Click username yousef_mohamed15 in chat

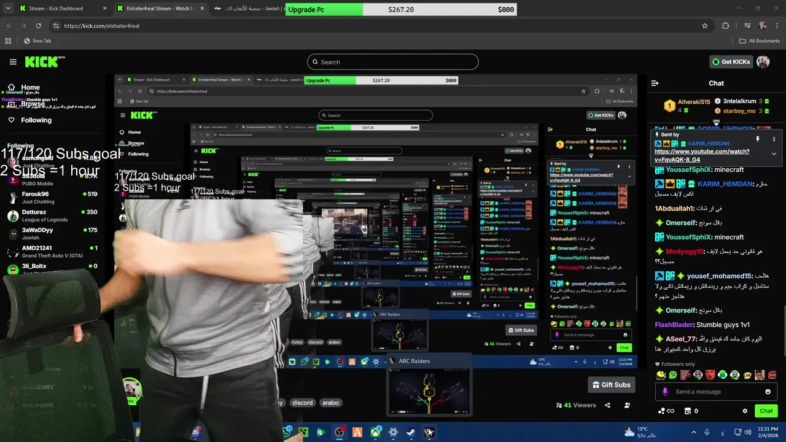719,276
